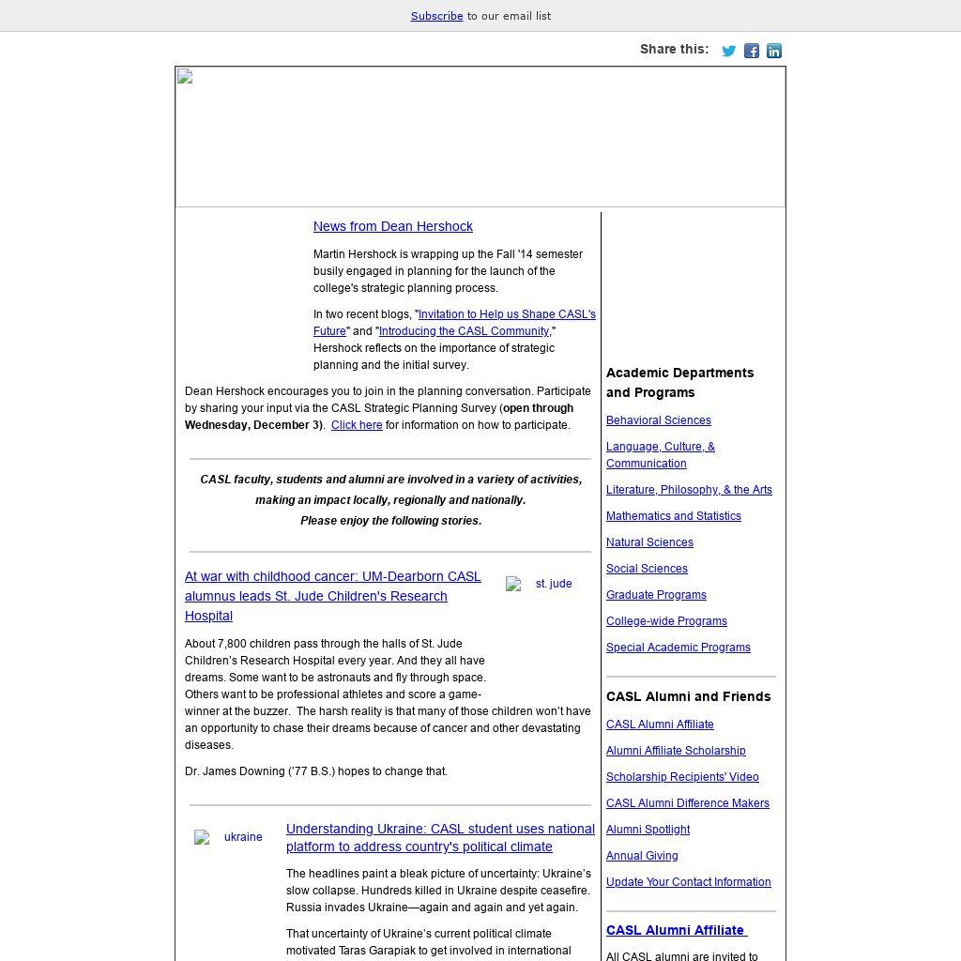Watch Scholarship Recipients' Video
The height and width of the screenshot is (961, 961).
point(682,777)
